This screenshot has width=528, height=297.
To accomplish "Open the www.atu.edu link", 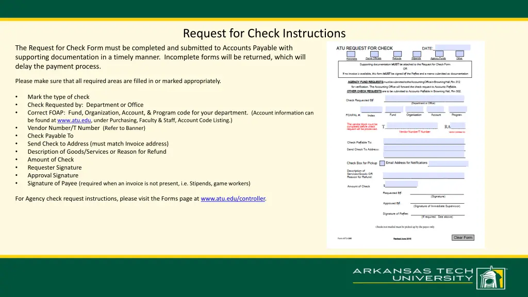I will point(74,120).
